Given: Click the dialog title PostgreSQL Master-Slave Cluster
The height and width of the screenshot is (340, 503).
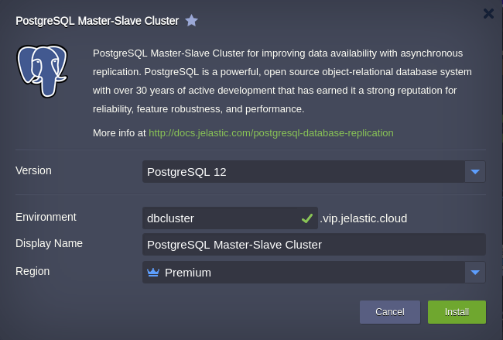Looking at the screenshot, I should click(98, 21).
